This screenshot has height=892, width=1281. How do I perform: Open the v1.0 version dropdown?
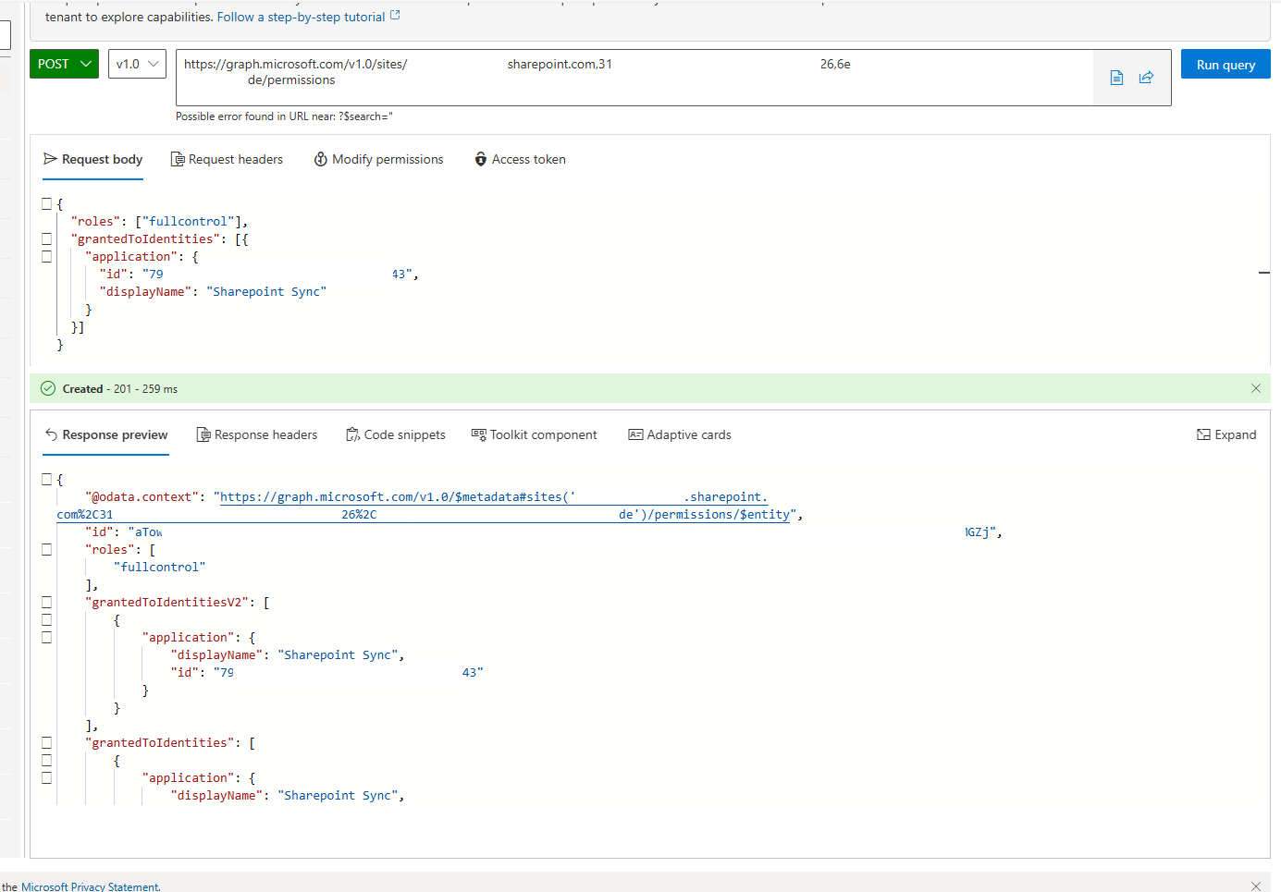[137, 64]
